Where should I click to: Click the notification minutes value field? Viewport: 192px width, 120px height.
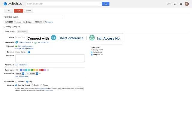pos(27,73)
